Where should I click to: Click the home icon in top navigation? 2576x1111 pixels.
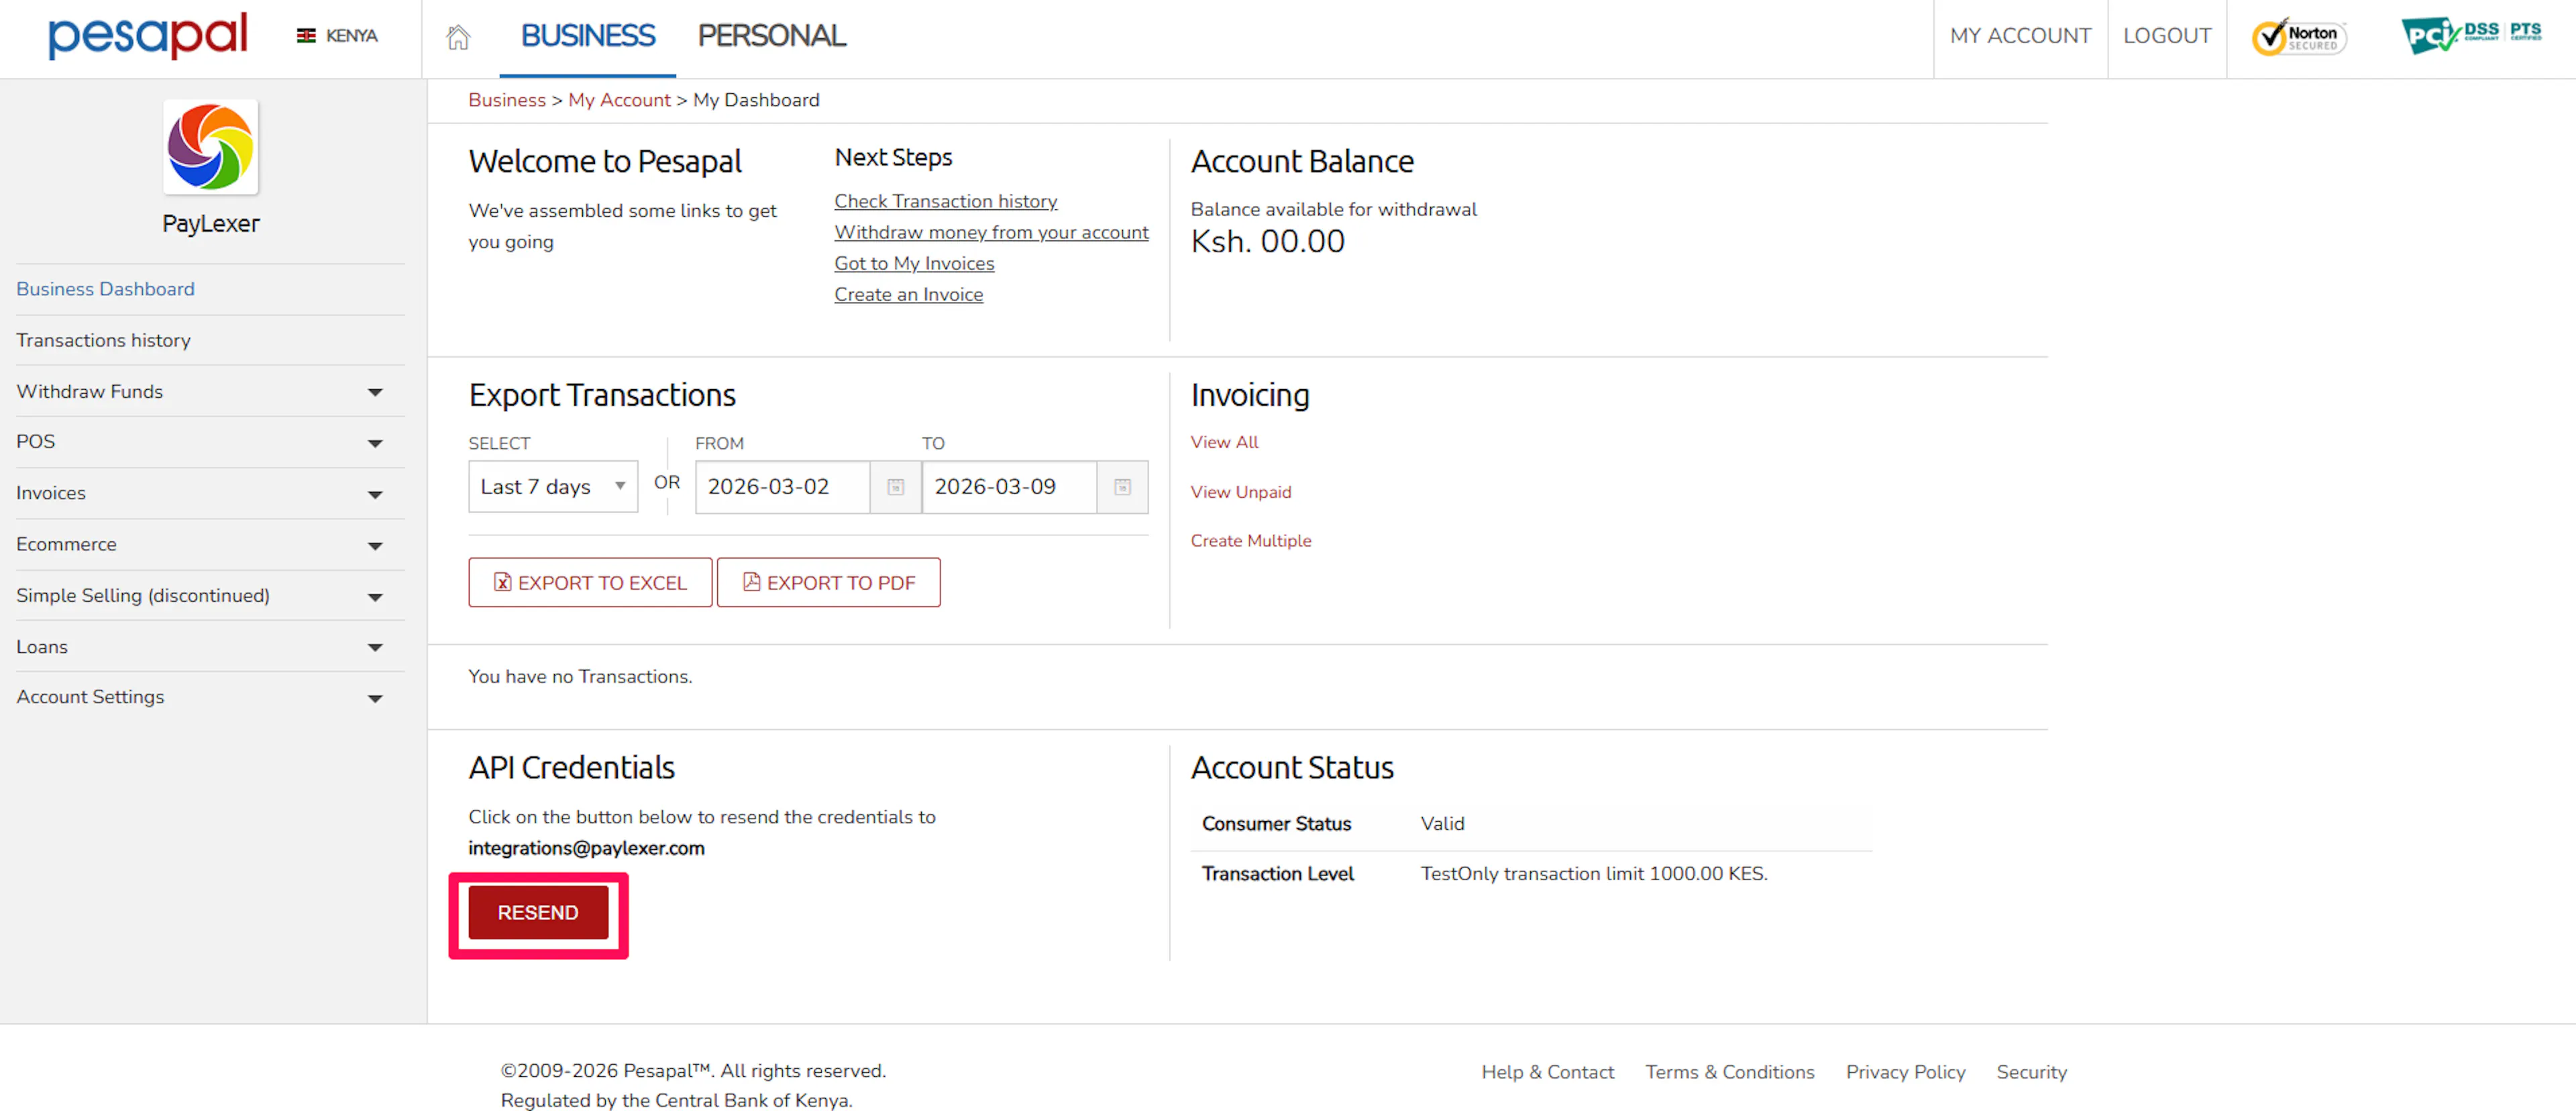pyautogui.click(x=458, y=37)
